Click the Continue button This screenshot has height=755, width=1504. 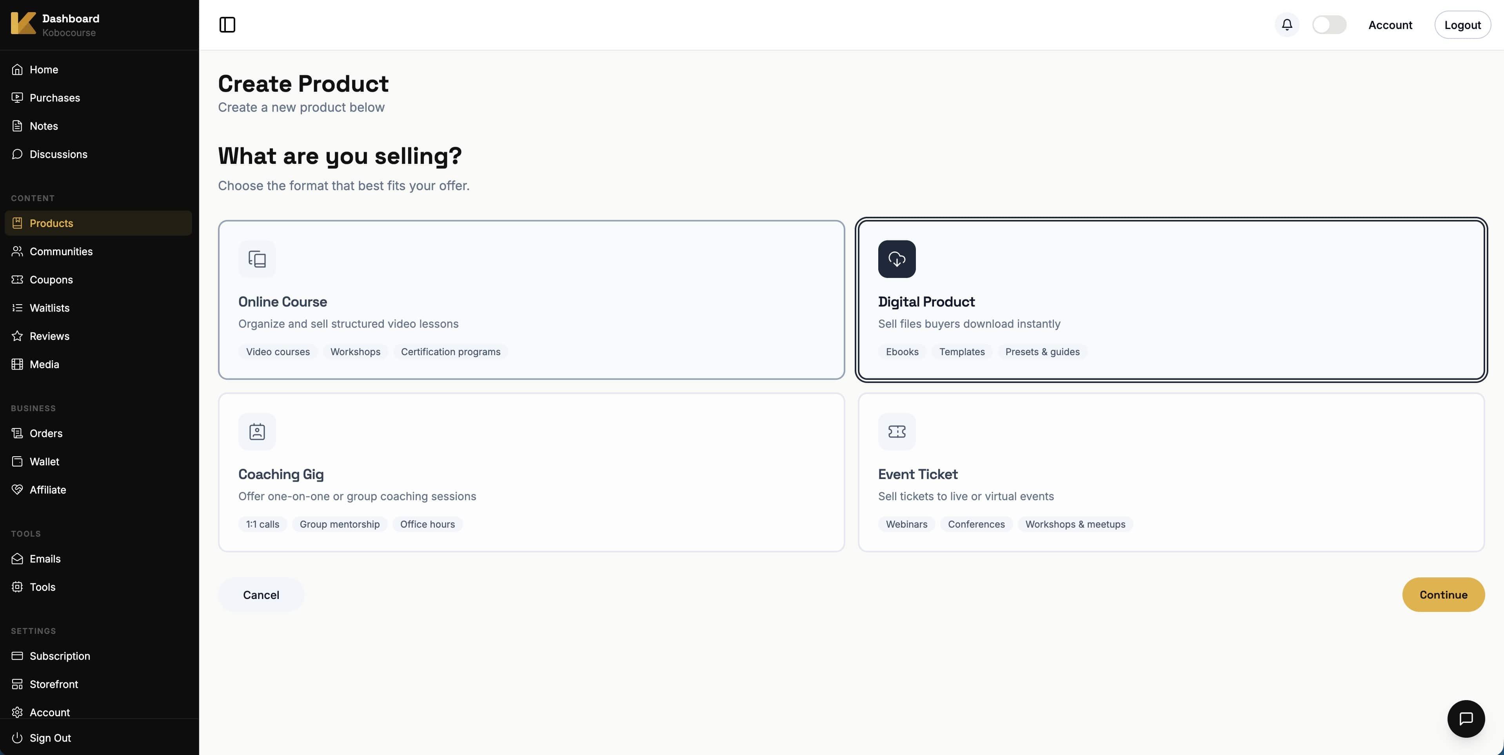click(x=1443, y=594)
